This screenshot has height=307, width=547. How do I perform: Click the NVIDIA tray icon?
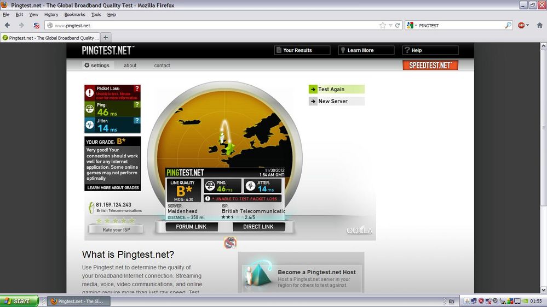[525, 301]
